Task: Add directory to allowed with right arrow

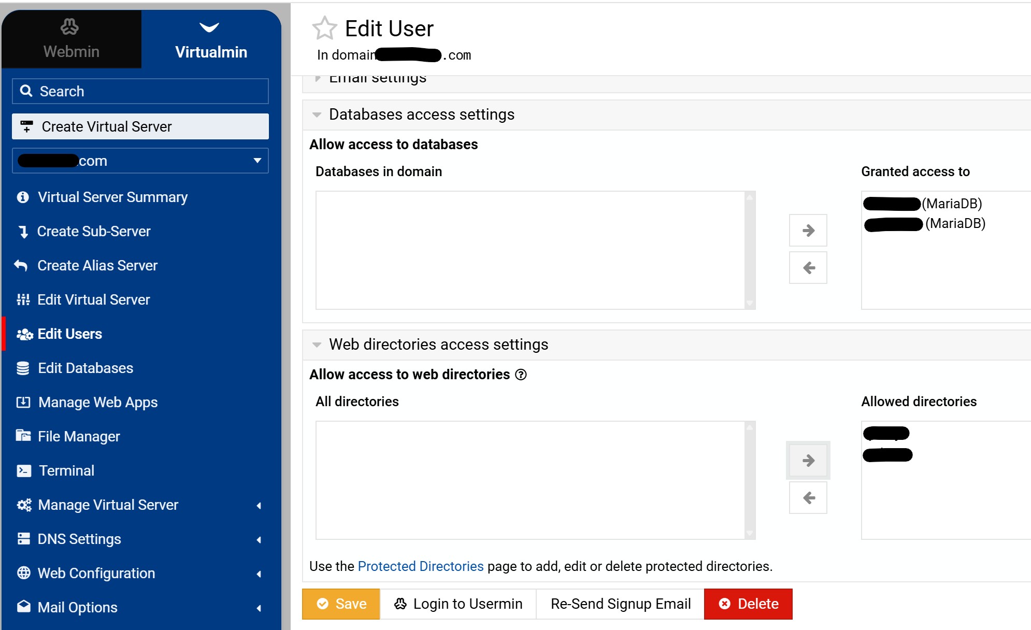Action: point(808,460)
